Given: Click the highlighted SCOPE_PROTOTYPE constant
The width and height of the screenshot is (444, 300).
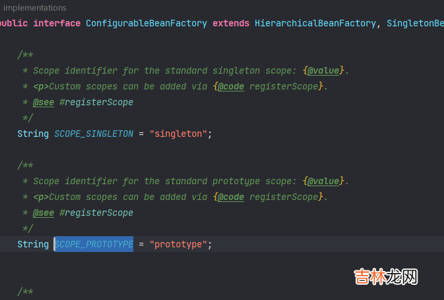Looking at the screenshot, I should pyautogui.click(x=94, y=244).
